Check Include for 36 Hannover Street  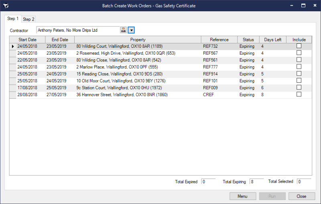tap(299, 94)
